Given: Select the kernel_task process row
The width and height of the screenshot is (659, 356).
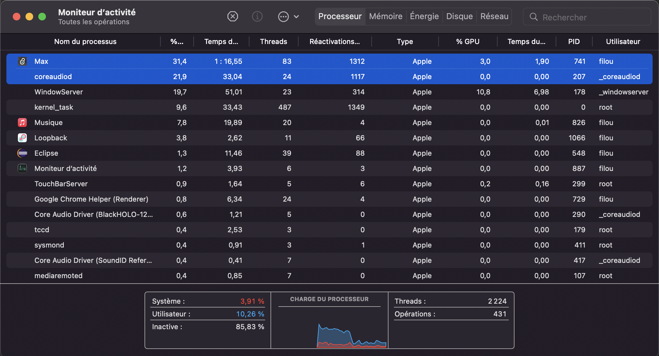Looking at the screenshot, I should [x=329, y=107].
